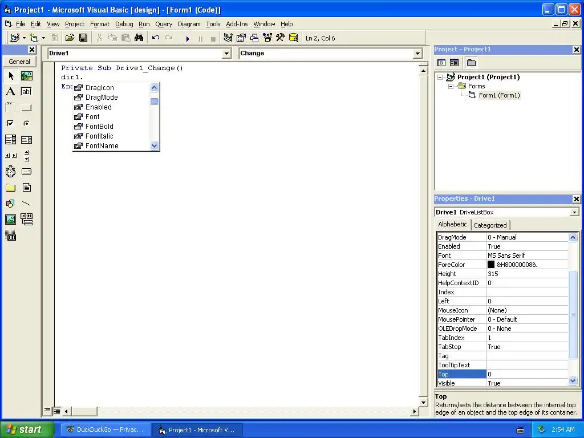Viewport: 584px width, 438px height.
Task: Switch to Full Module View button
Action: pos(56,411)
